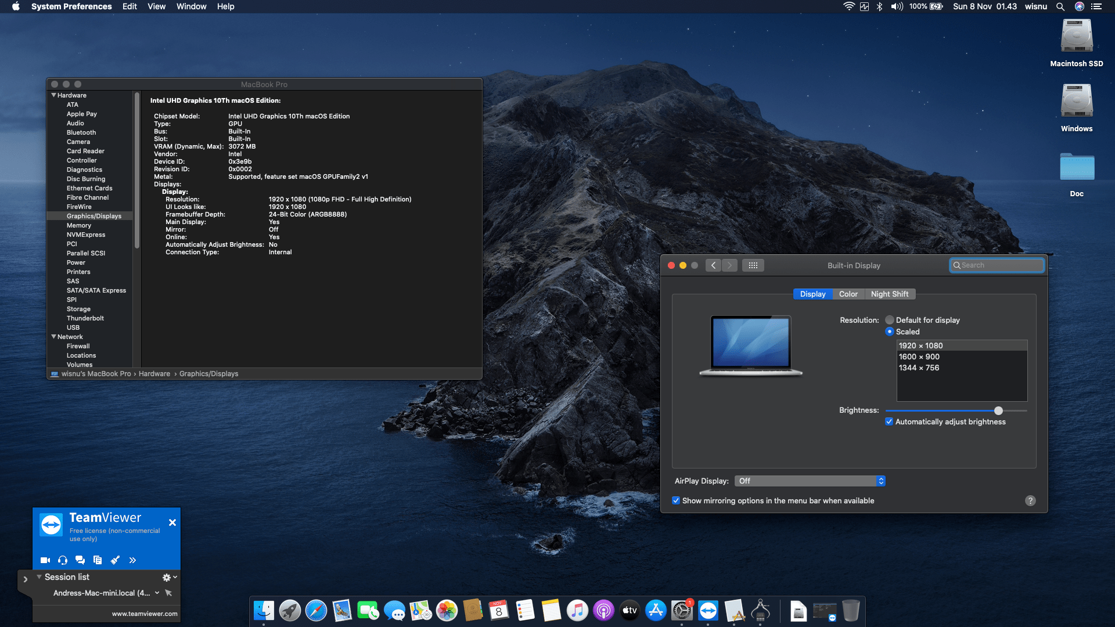1115x627 pixels.
Task: Open Podcasts from the Dock
Action: click(604, 611)
